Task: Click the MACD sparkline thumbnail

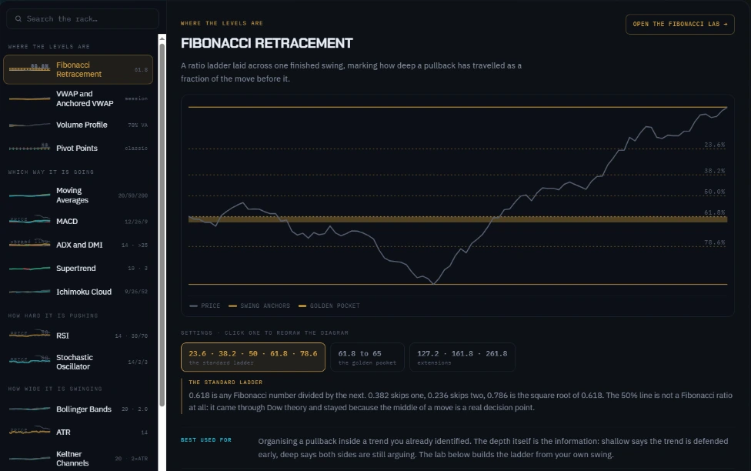Action: tap(30, 220)
